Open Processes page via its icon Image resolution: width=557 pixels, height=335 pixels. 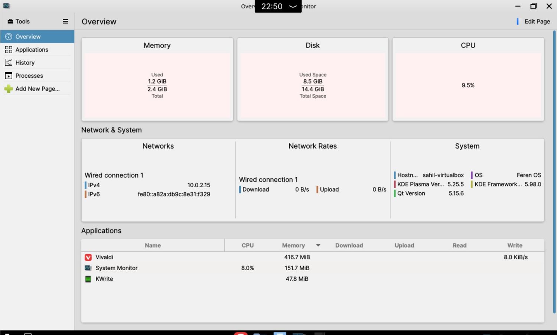click(x=9, y=76)
